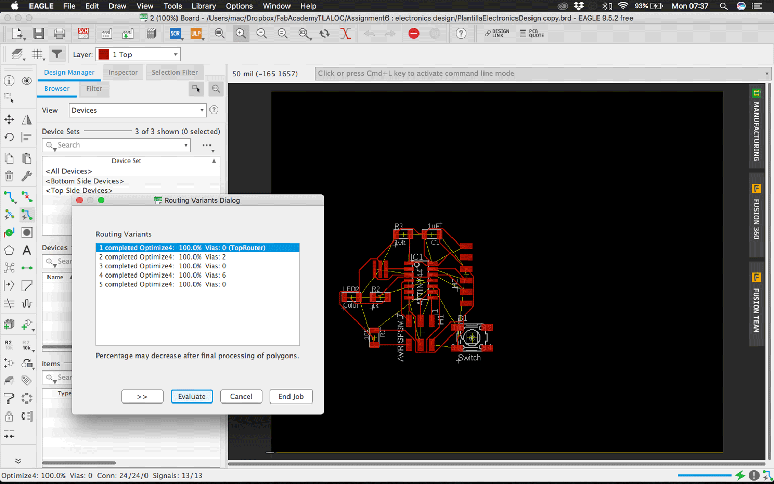Open the layer settings dropdown icon
774x484 pixels.
tap(18, 54)
